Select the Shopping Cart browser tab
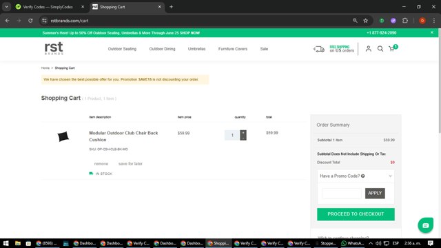This screenshot has height=248, width=441. click(x=124, y=7)
